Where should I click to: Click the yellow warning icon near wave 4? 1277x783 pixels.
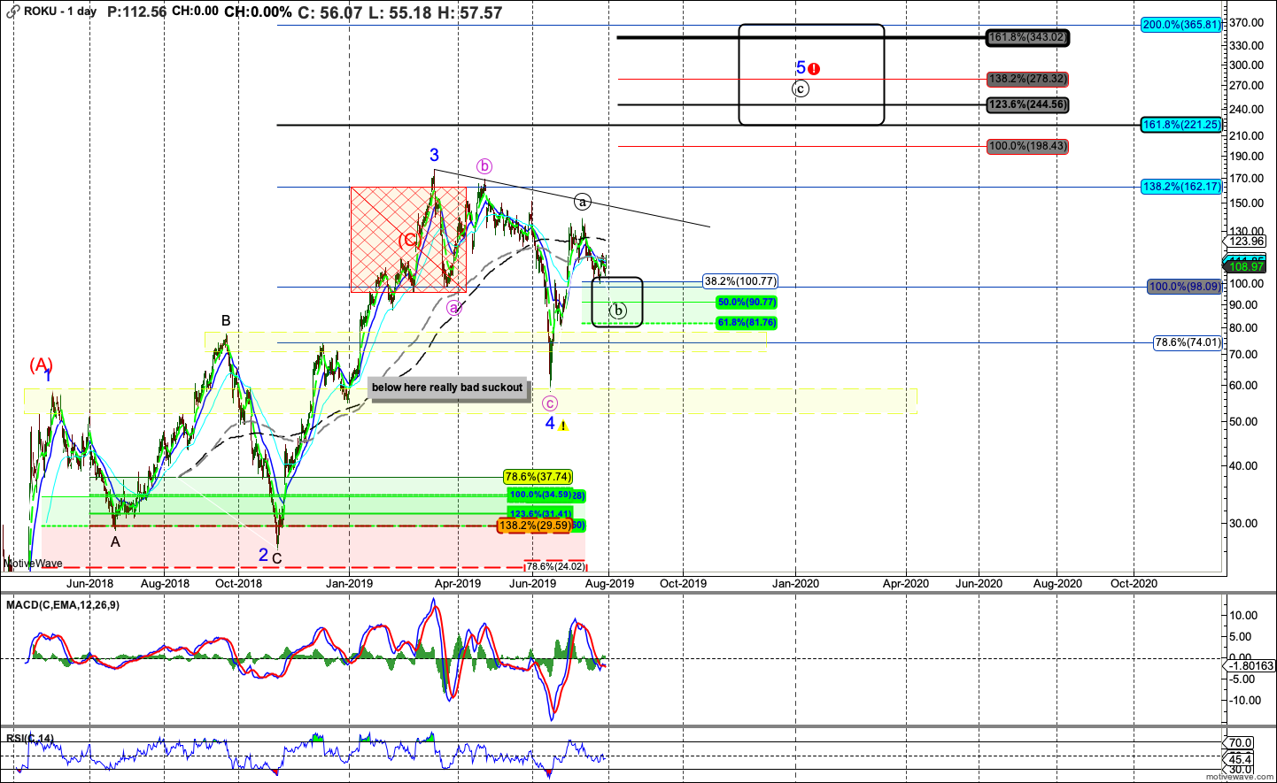click(x=563, y=426)
